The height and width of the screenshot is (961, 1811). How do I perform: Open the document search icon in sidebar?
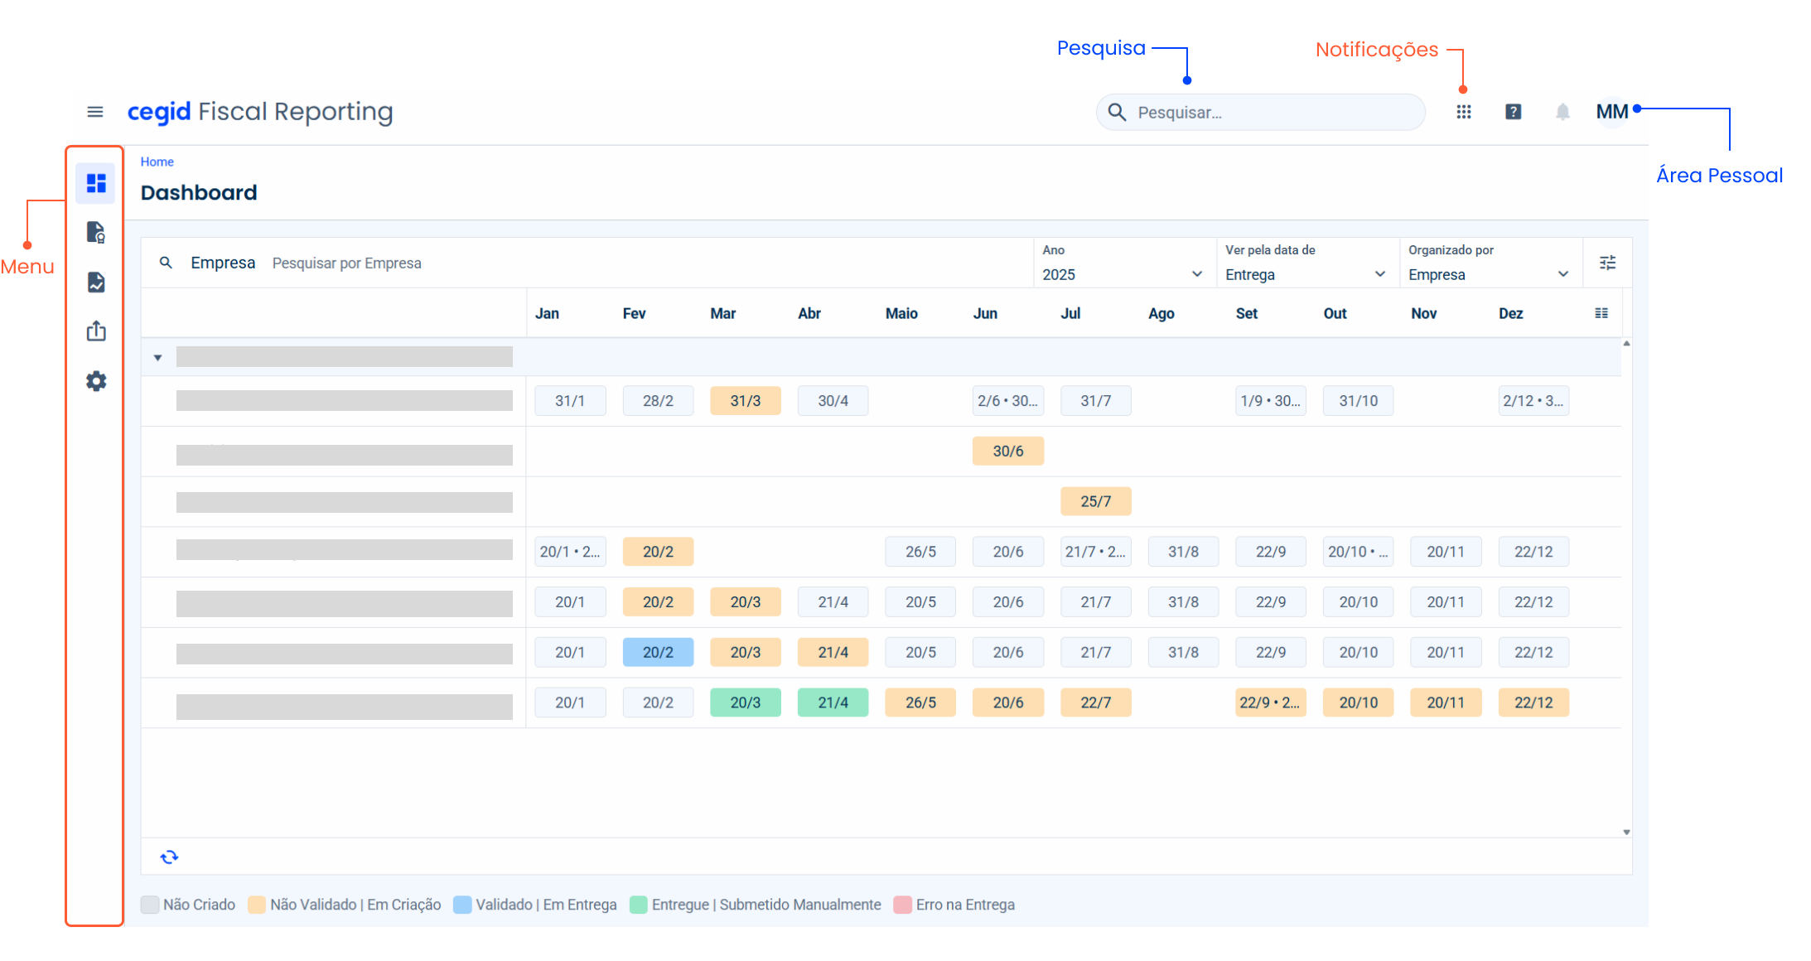96,232
